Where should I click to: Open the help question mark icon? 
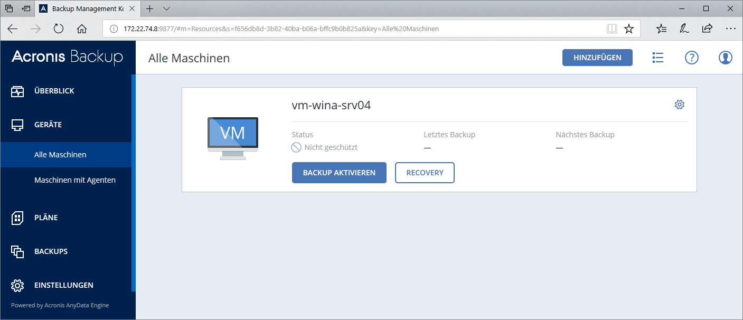click(x=691, y=58)
